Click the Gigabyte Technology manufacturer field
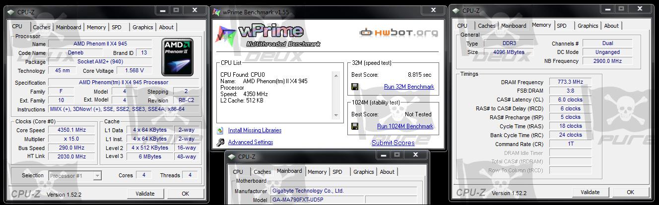The image size is (659, 205). 343,191
